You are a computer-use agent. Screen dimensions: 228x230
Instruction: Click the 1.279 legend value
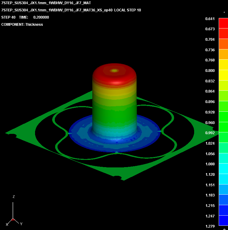tap(210, 226)
